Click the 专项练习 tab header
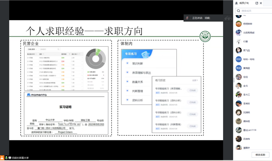Viewport: 272px width, 161px height. click(x=131, y=54)
